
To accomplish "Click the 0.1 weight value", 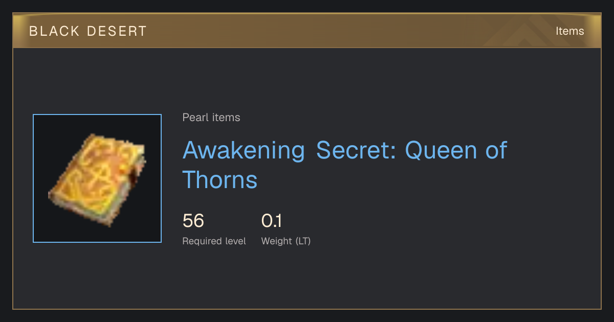I will point(271,221).
